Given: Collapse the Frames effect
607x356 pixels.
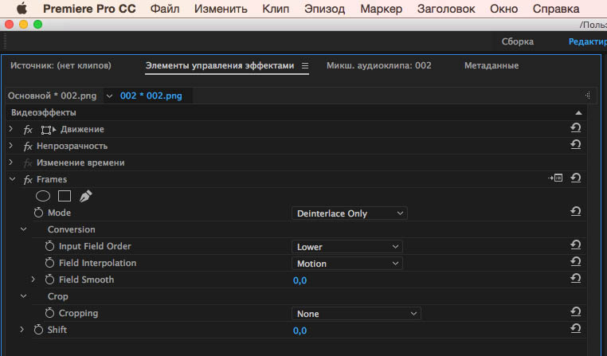Looking at the screenshot, I should point(12,178).
